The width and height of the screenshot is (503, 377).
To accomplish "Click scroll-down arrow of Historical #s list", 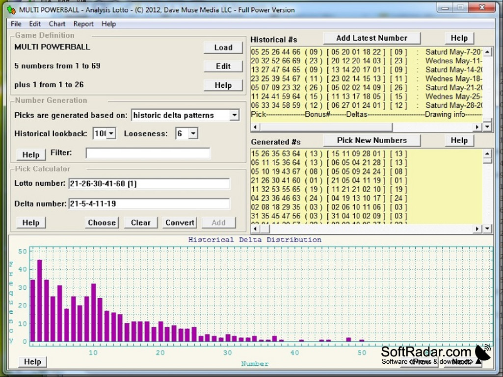I will click(487, 126).
